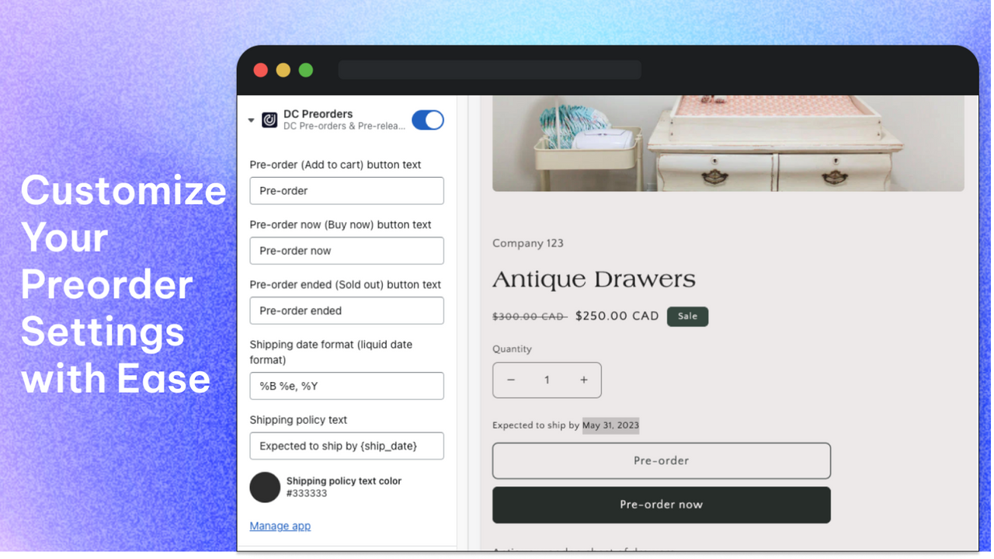Image resolution: width=994 pixels, height=559 pixels.
Task: Decrease quantity with the minus icon
Action: coord(511,380)
